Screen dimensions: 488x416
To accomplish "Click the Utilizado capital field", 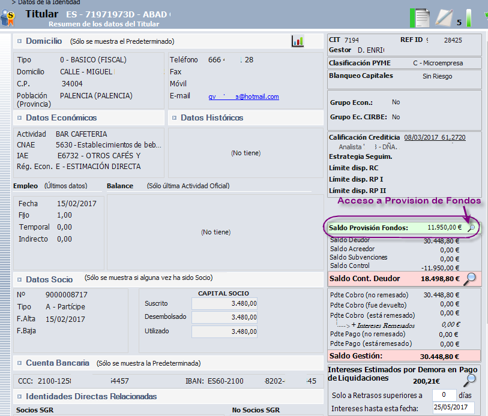I will [x=224, y=331].
